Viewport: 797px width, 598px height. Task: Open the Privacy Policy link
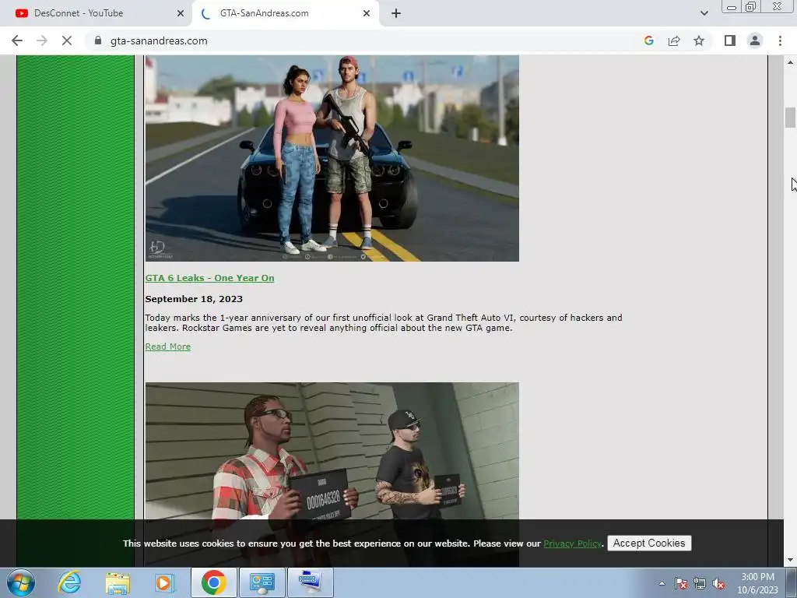[x=572, y=543]
